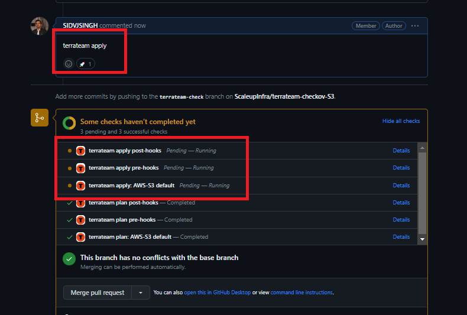The width and height of the screenshot is (467, 315).
Task: Click the checks list scroll-down arrow
Action: click(x=422, y=239)
